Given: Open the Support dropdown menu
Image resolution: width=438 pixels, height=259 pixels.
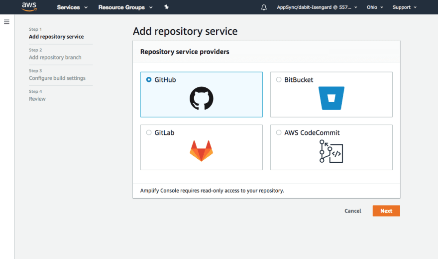Looking at the screenshot, I should 404,7.
